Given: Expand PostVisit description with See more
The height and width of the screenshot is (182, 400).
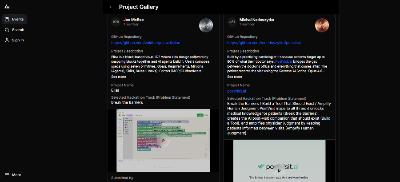Looking at the screenshot, I should [x=234, y=77].
